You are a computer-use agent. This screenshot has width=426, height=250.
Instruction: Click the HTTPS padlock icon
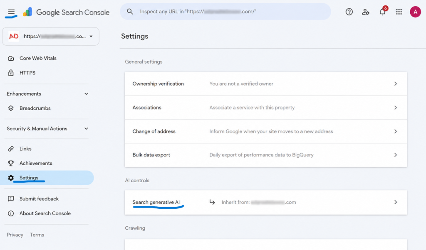click(11, 73)
